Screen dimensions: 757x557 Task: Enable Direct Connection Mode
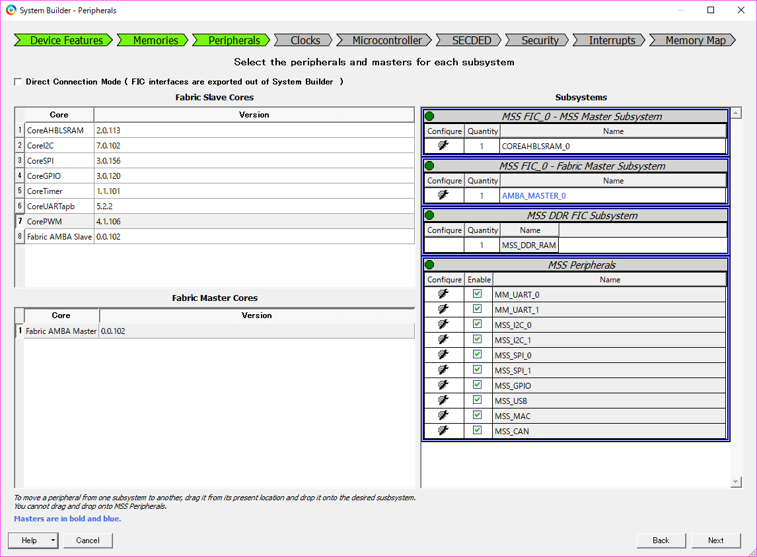click(17, 81)
